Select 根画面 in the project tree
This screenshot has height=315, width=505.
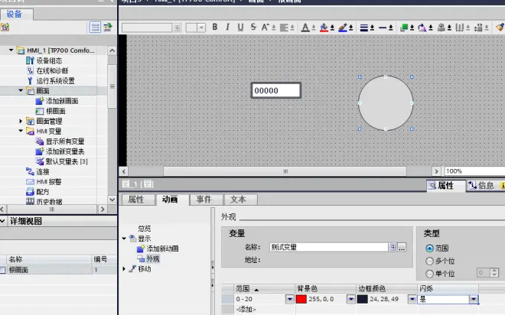(55, 111)
